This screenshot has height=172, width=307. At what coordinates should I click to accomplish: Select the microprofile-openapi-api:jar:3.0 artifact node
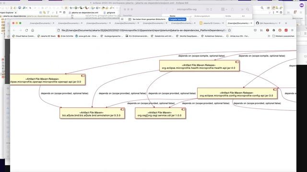tap(48, 80)
